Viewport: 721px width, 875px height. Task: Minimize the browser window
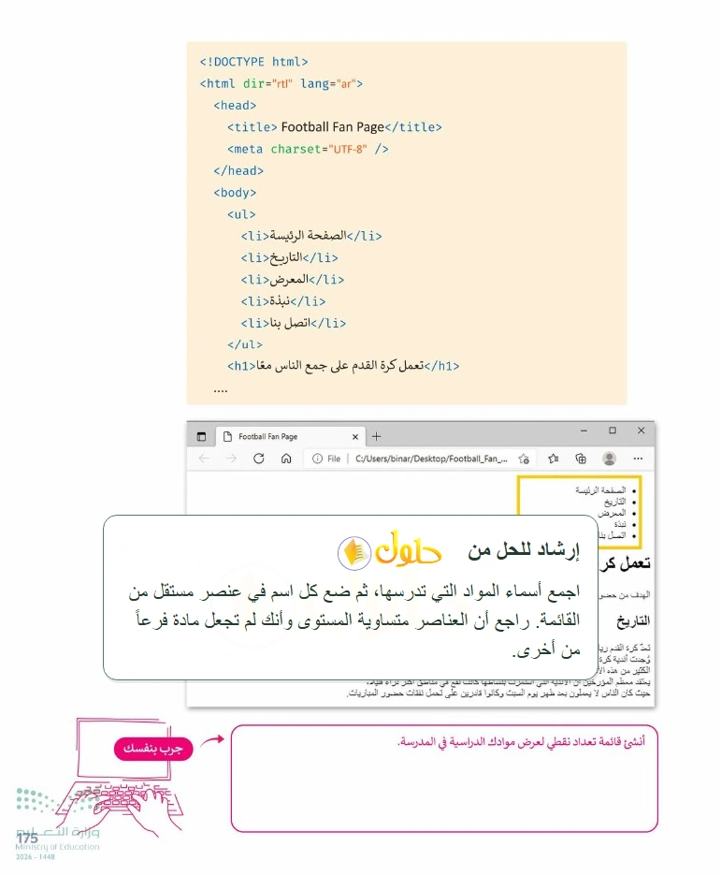(x=584, y=430)
